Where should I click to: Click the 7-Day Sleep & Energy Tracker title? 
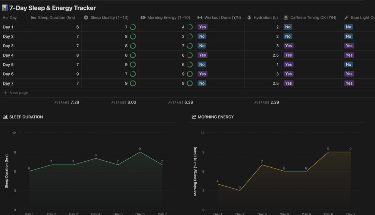tap(52, 8)
